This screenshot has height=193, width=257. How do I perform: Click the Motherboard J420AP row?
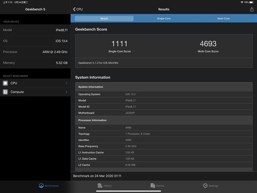coord(164,113)
